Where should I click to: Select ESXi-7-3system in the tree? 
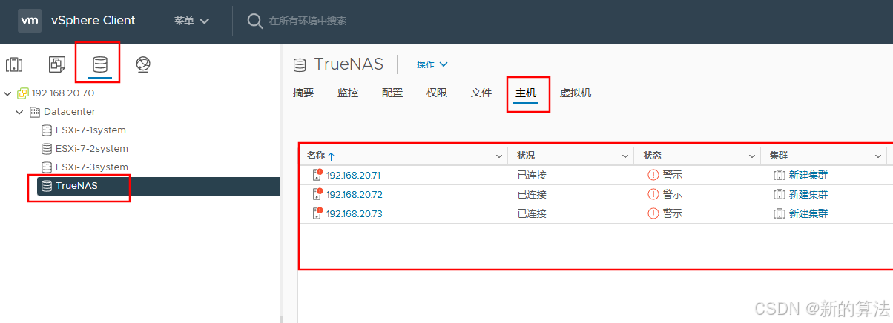tap(92, 167)
